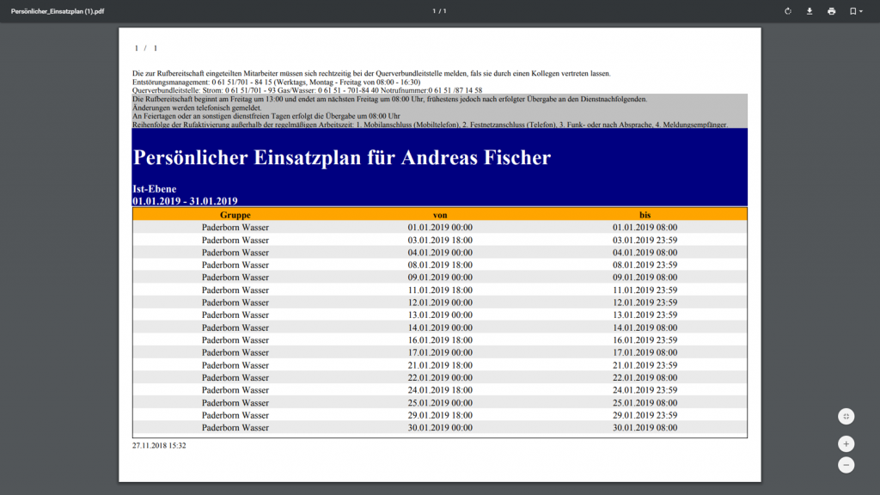Click the 'Ist-Ebene' label
Screen dimensions: 880x495
click(155, 189)
